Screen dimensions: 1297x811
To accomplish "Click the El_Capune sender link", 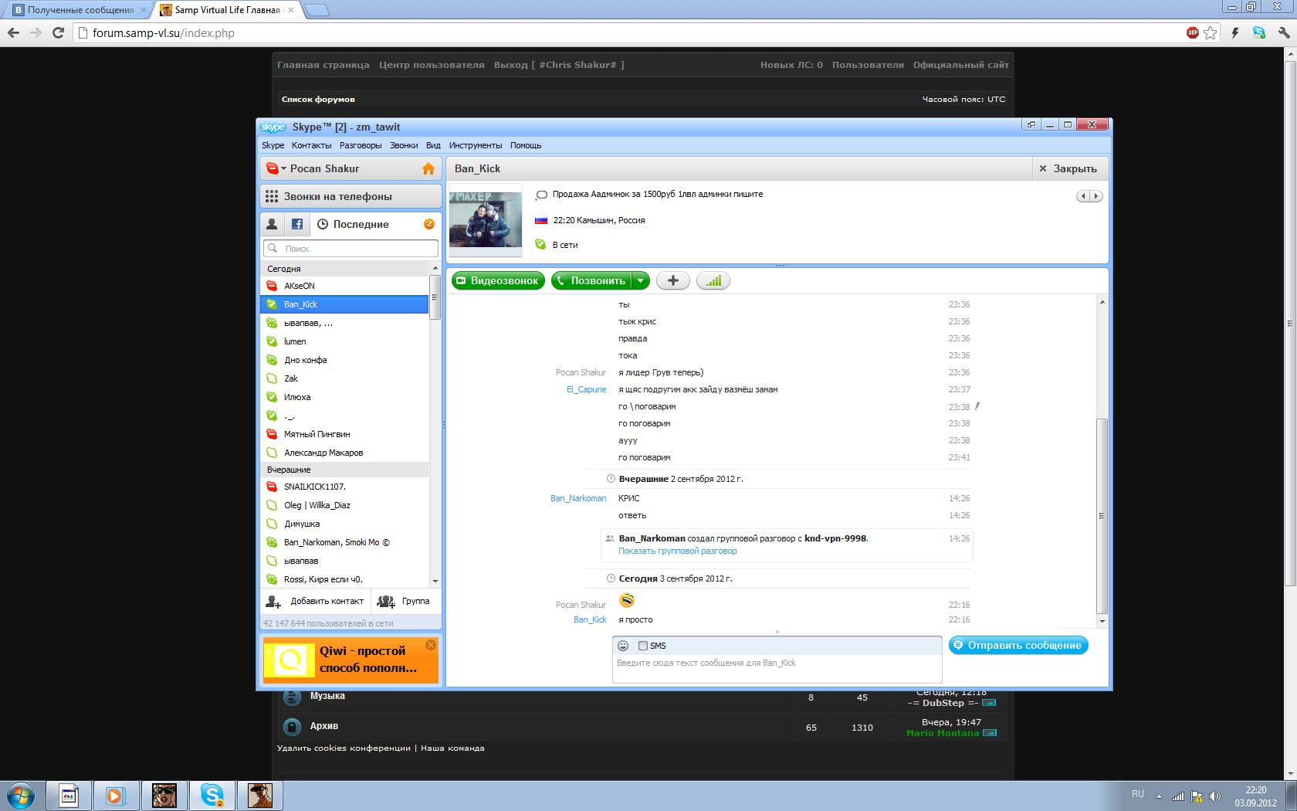I will [586, 389].
